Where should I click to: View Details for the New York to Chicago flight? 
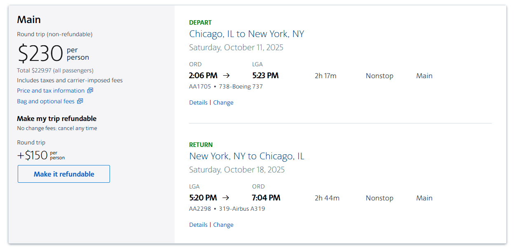pyautogui.click(x=198, y=225)
